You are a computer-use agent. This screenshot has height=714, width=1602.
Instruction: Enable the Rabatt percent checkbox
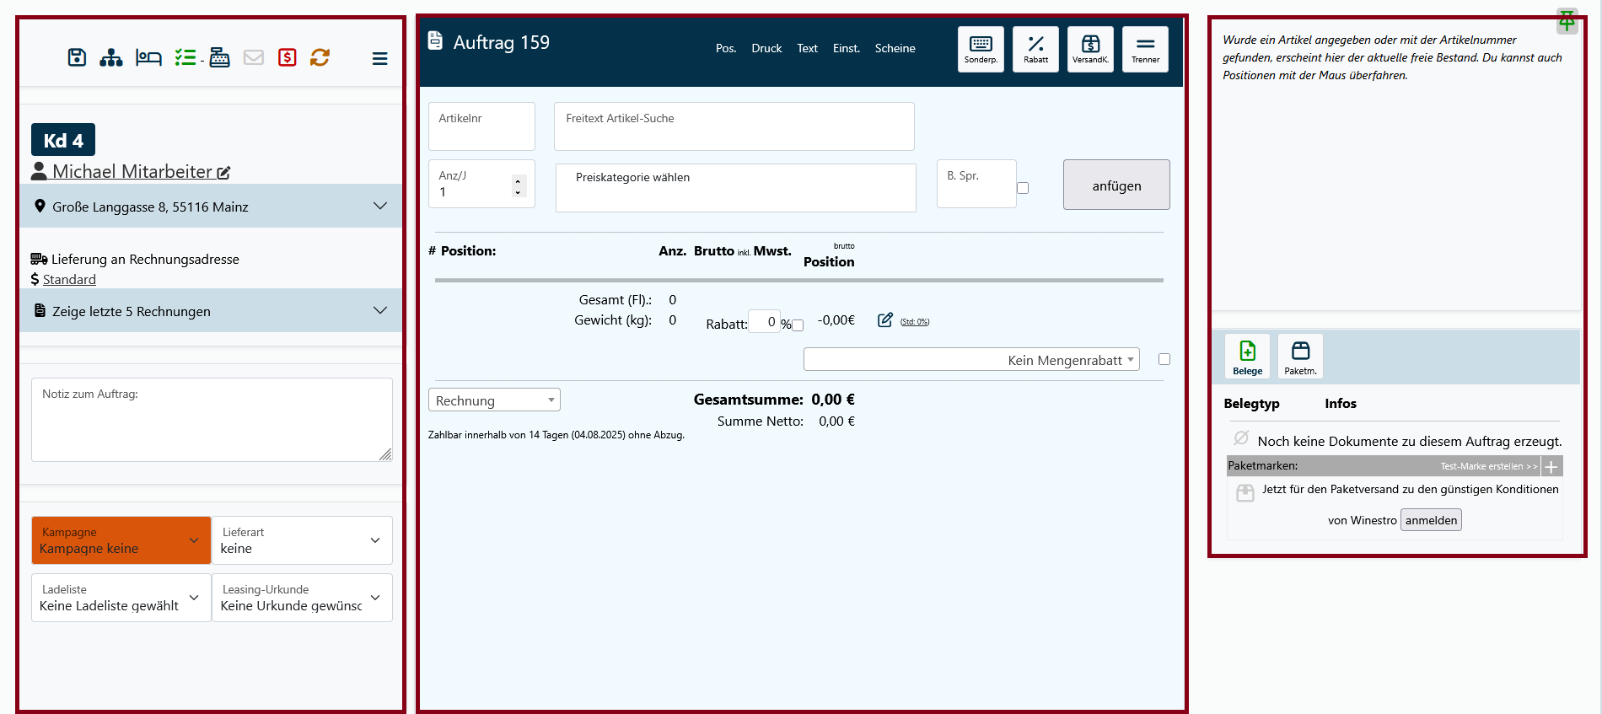click(798, 325)
